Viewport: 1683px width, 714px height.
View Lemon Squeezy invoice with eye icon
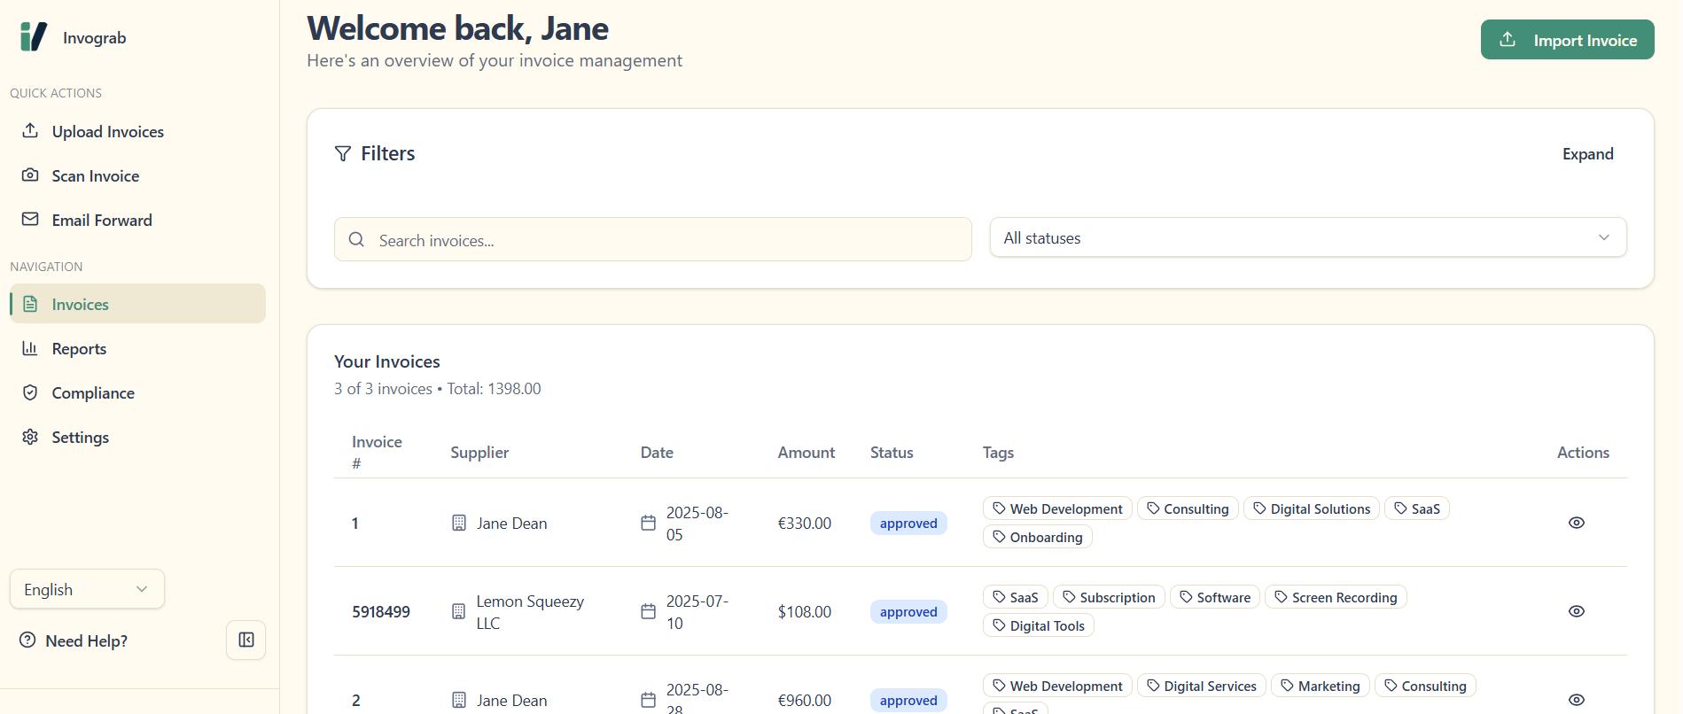(x=1576, y=611)
